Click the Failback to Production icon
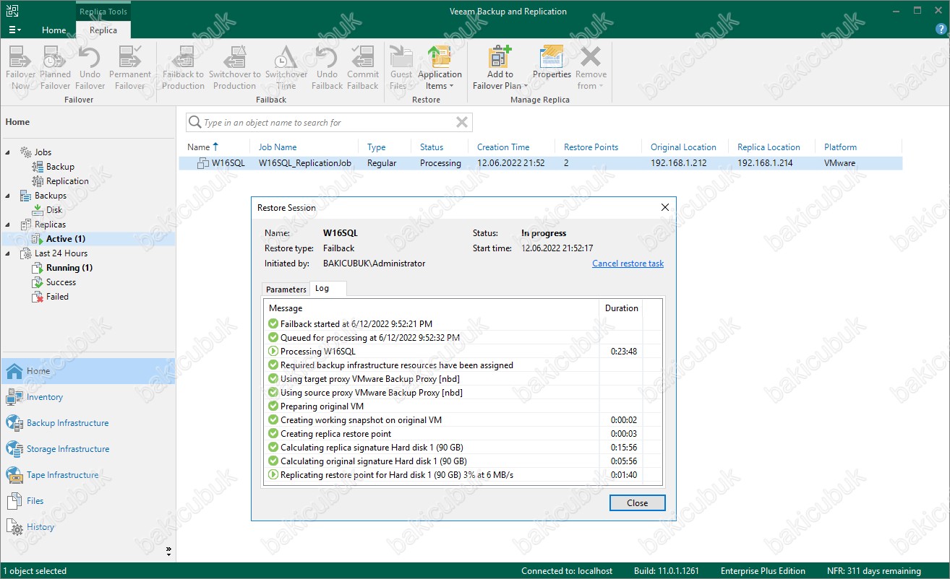The height and width of the screenshot is (579, 950). (183, 67)
